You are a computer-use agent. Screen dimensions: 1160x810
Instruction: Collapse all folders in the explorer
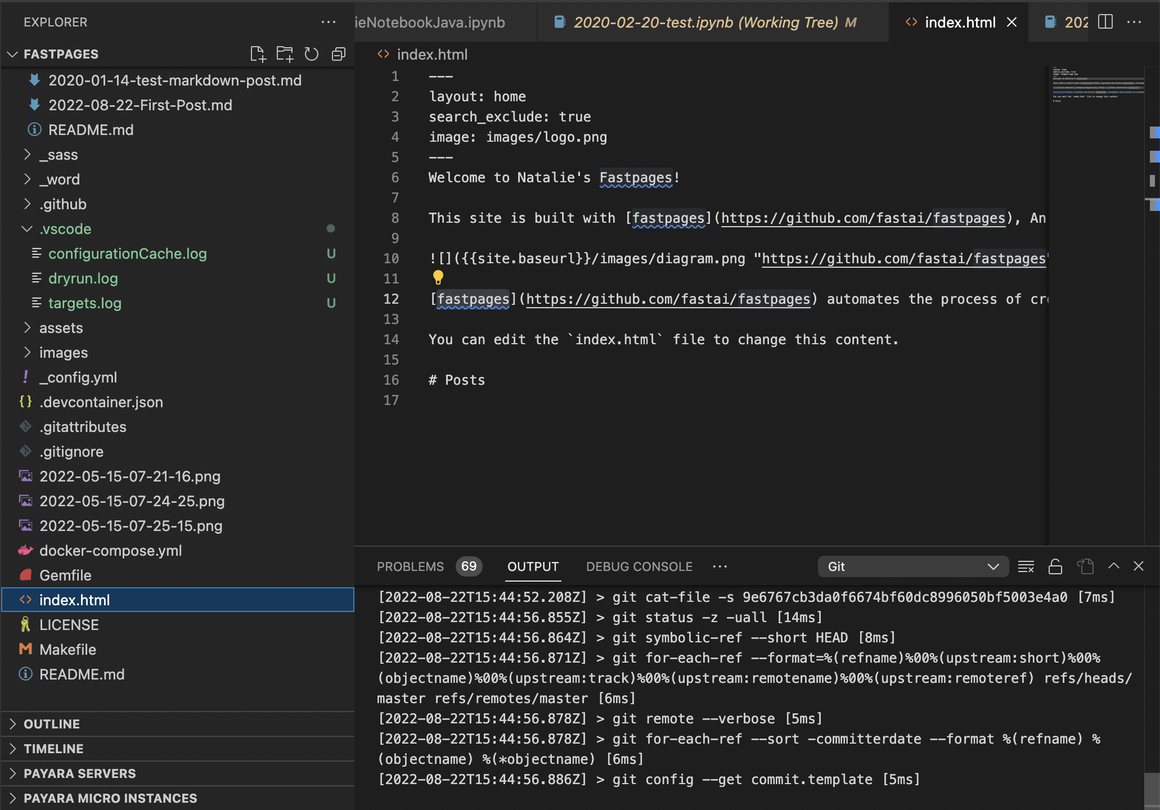338,54
